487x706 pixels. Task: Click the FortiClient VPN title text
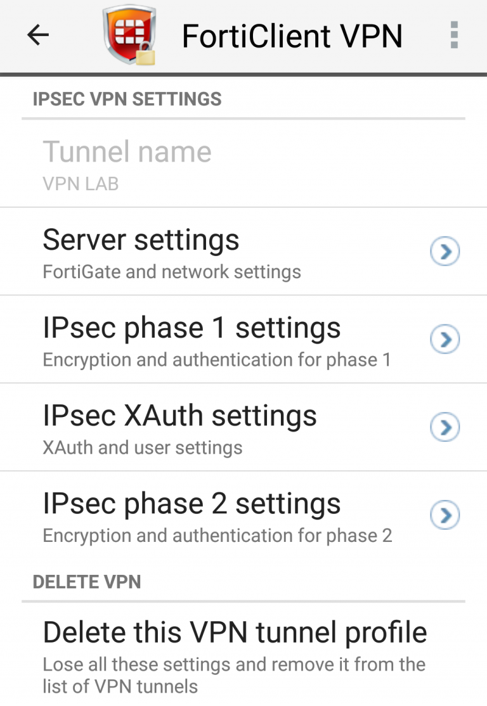click(292, 35)
